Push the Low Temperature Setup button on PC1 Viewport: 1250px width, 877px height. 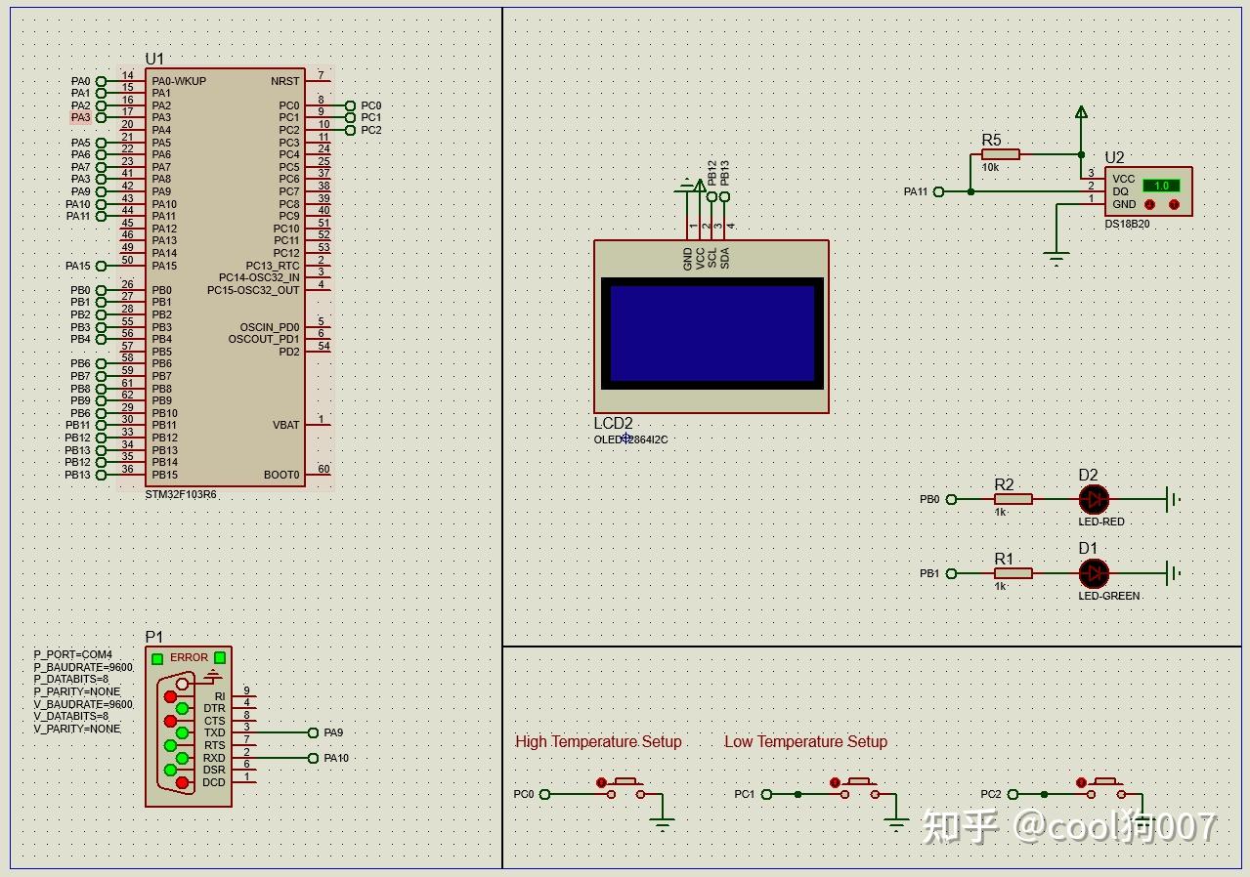pyautogui.click(x=856, y=786)
